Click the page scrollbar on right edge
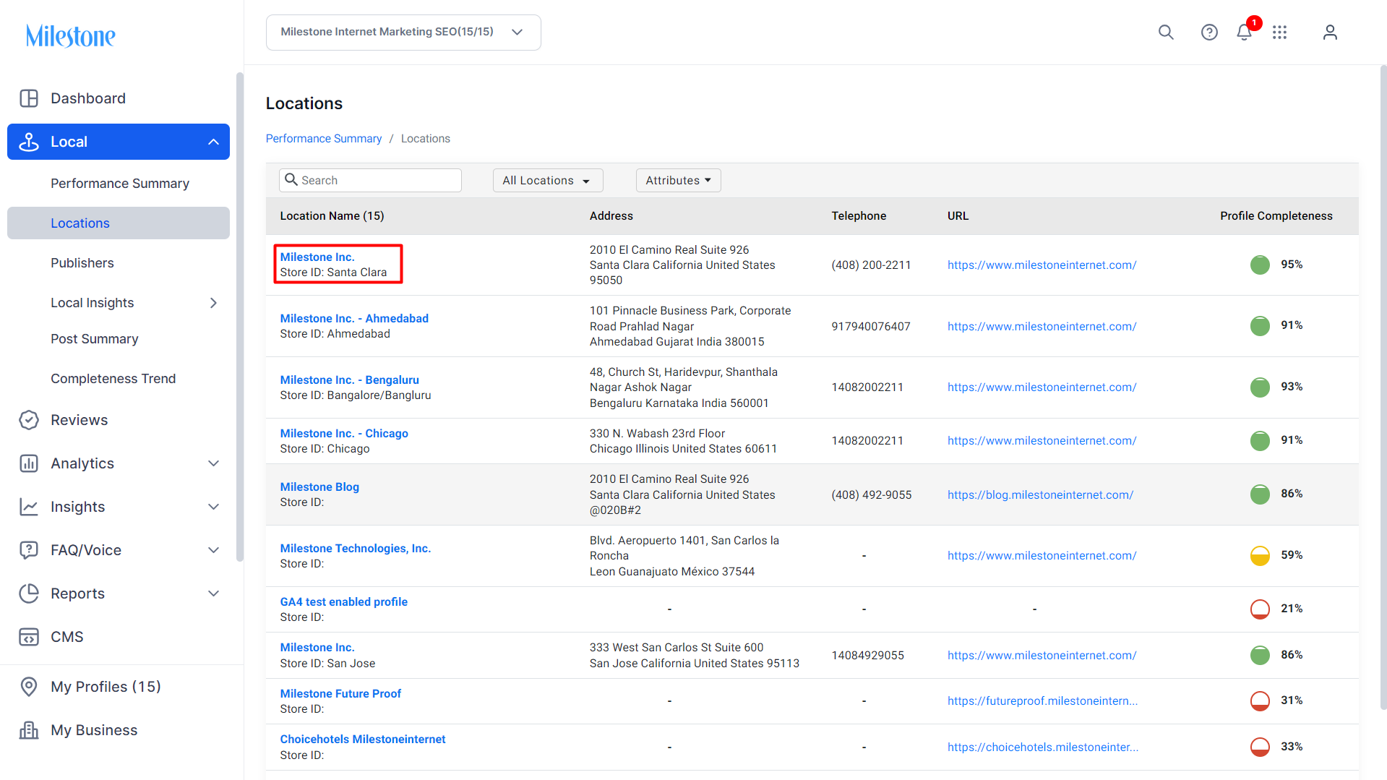 click(x=1383, y=387)
